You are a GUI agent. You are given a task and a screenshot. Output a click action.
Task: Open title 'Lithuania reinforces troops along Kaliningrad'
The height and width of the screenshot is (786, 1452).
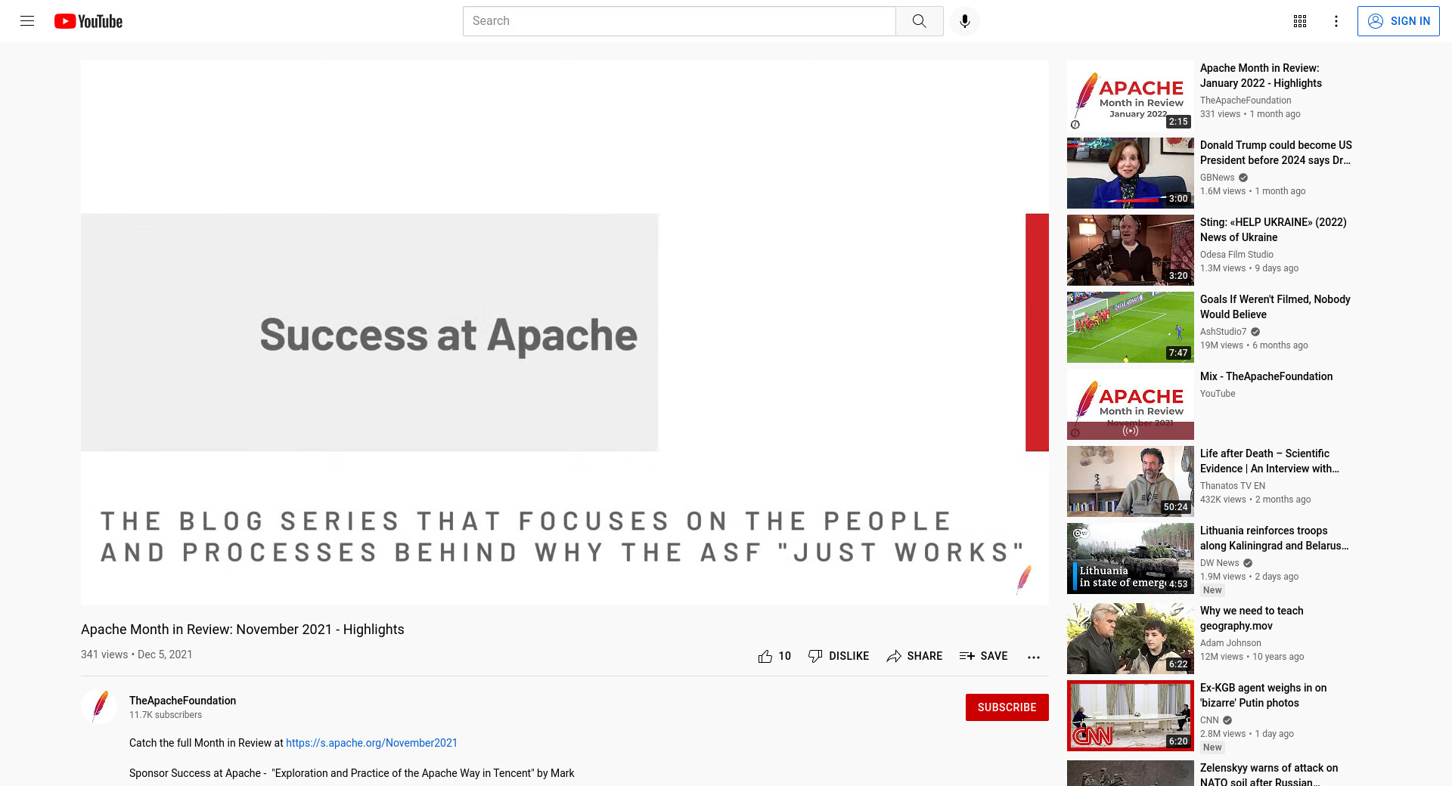click(1274, 538)
